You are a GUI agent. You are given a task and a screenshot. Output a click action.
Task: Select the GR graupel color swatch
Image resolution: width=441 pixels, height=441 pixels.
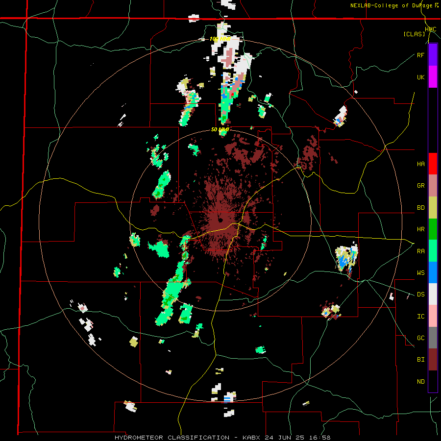point(433,186)
